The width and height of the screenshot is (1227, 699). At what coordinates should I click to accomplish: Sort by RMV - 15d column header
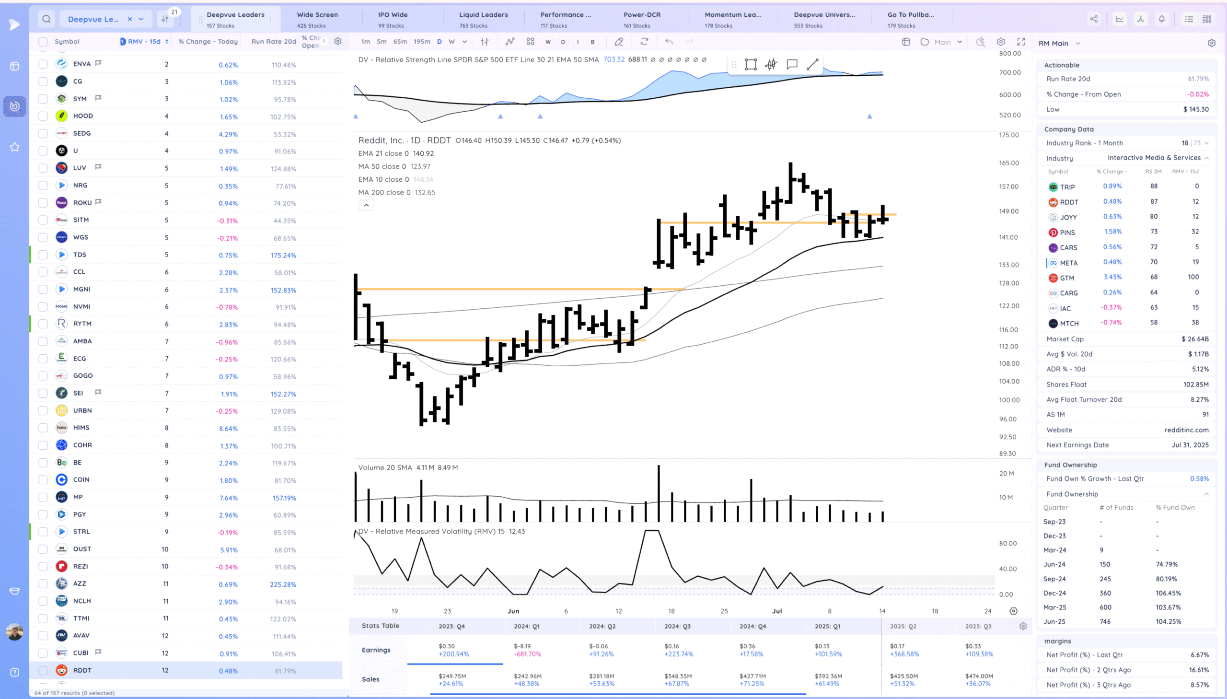click(144, 42)
